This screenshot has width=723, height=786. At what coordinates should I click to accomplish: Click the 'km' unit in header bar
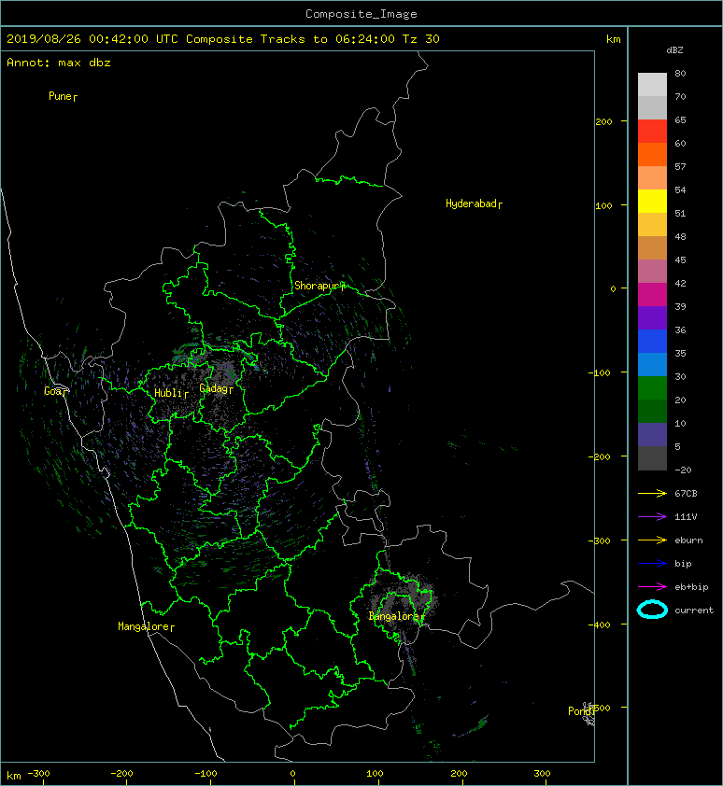(613, 39)
